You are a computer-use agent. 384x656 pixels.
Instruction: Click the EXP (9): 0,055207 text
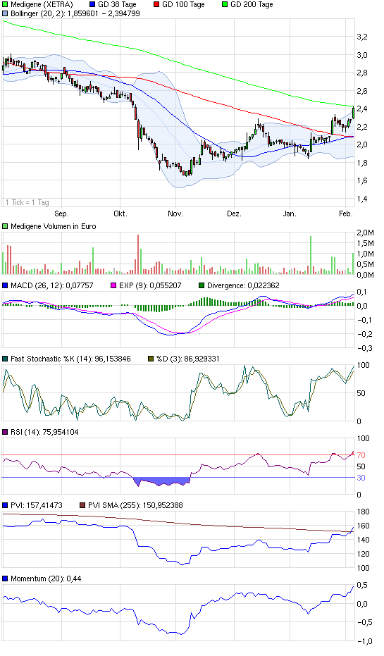[150, 285]
